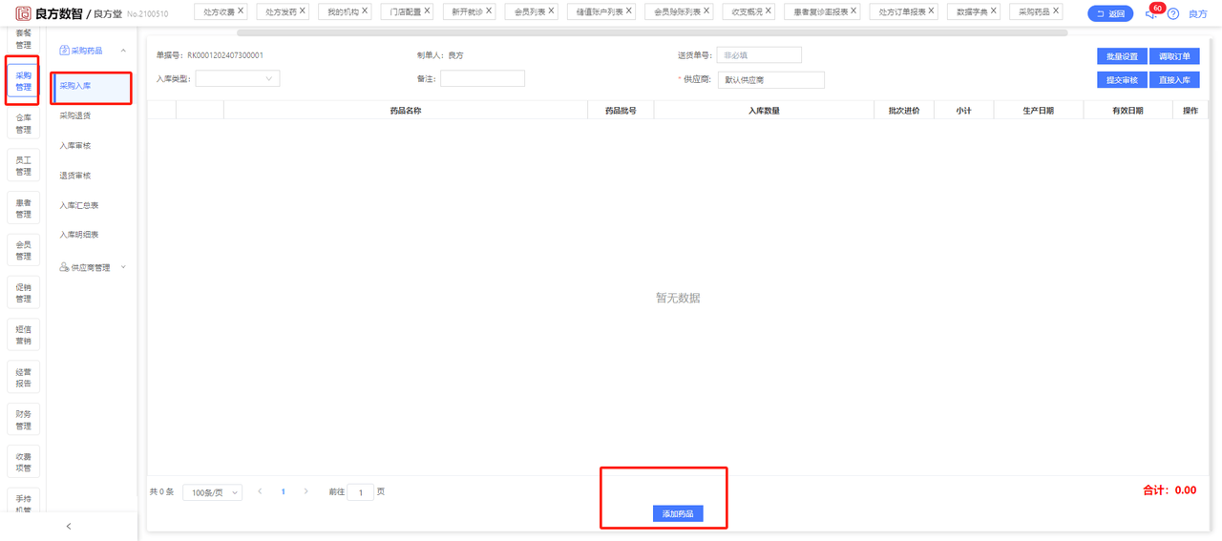This screenshot has width=1222, height=541.
Task: Focus the 送货单号 input field
Action: tap(759, 55)
